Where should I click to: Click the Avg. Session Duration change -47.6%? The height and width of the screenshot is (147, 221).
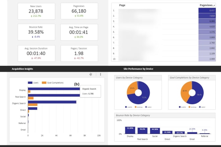[x=36, y=58]
